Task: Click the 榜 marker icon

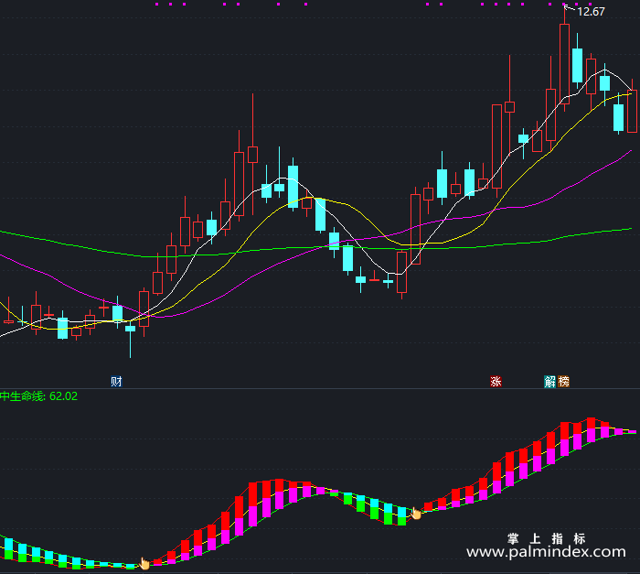Action: (x=563, y=382)
